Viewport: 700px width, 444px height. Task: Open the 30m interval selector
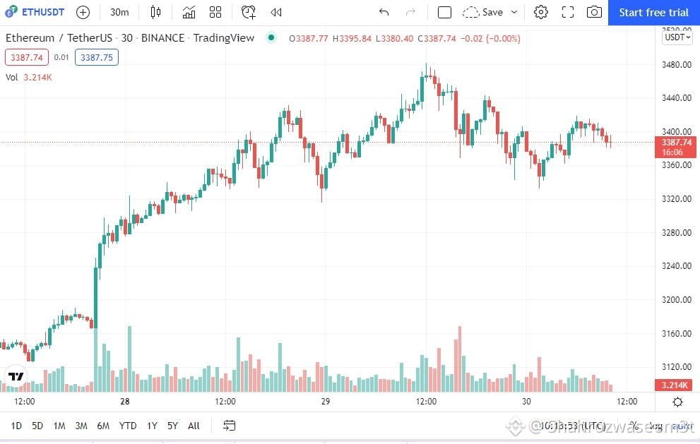119,12
